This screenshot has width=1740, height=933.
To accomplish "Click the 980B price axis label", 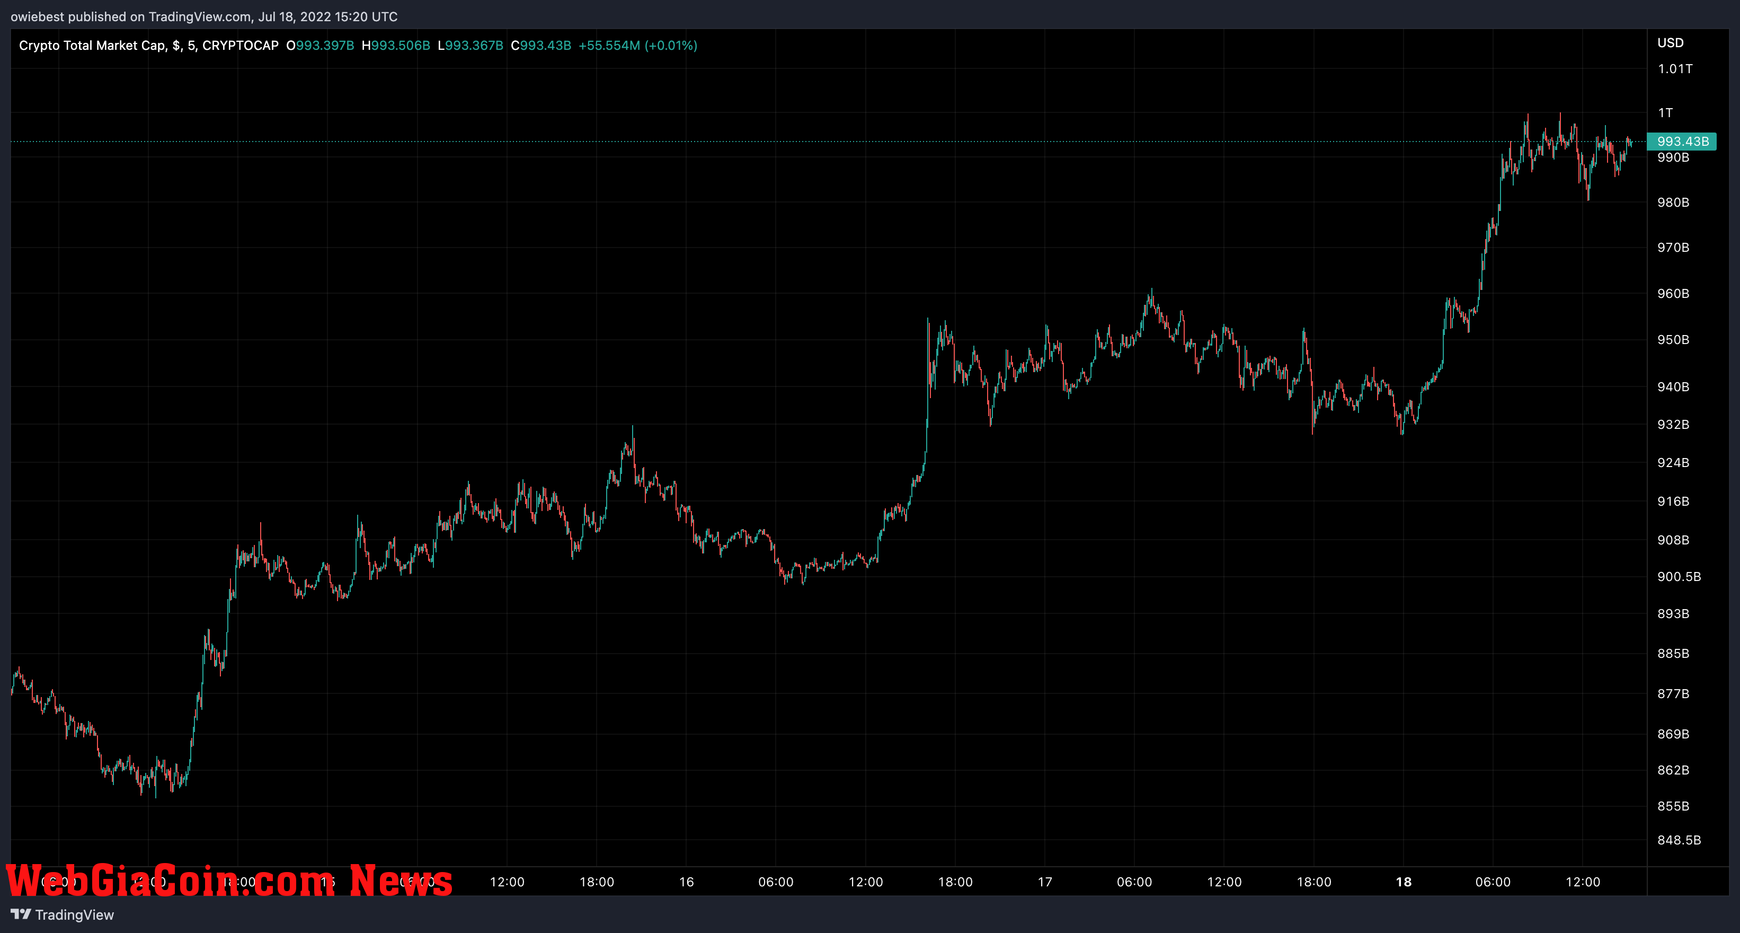I will click(1673, 202).
